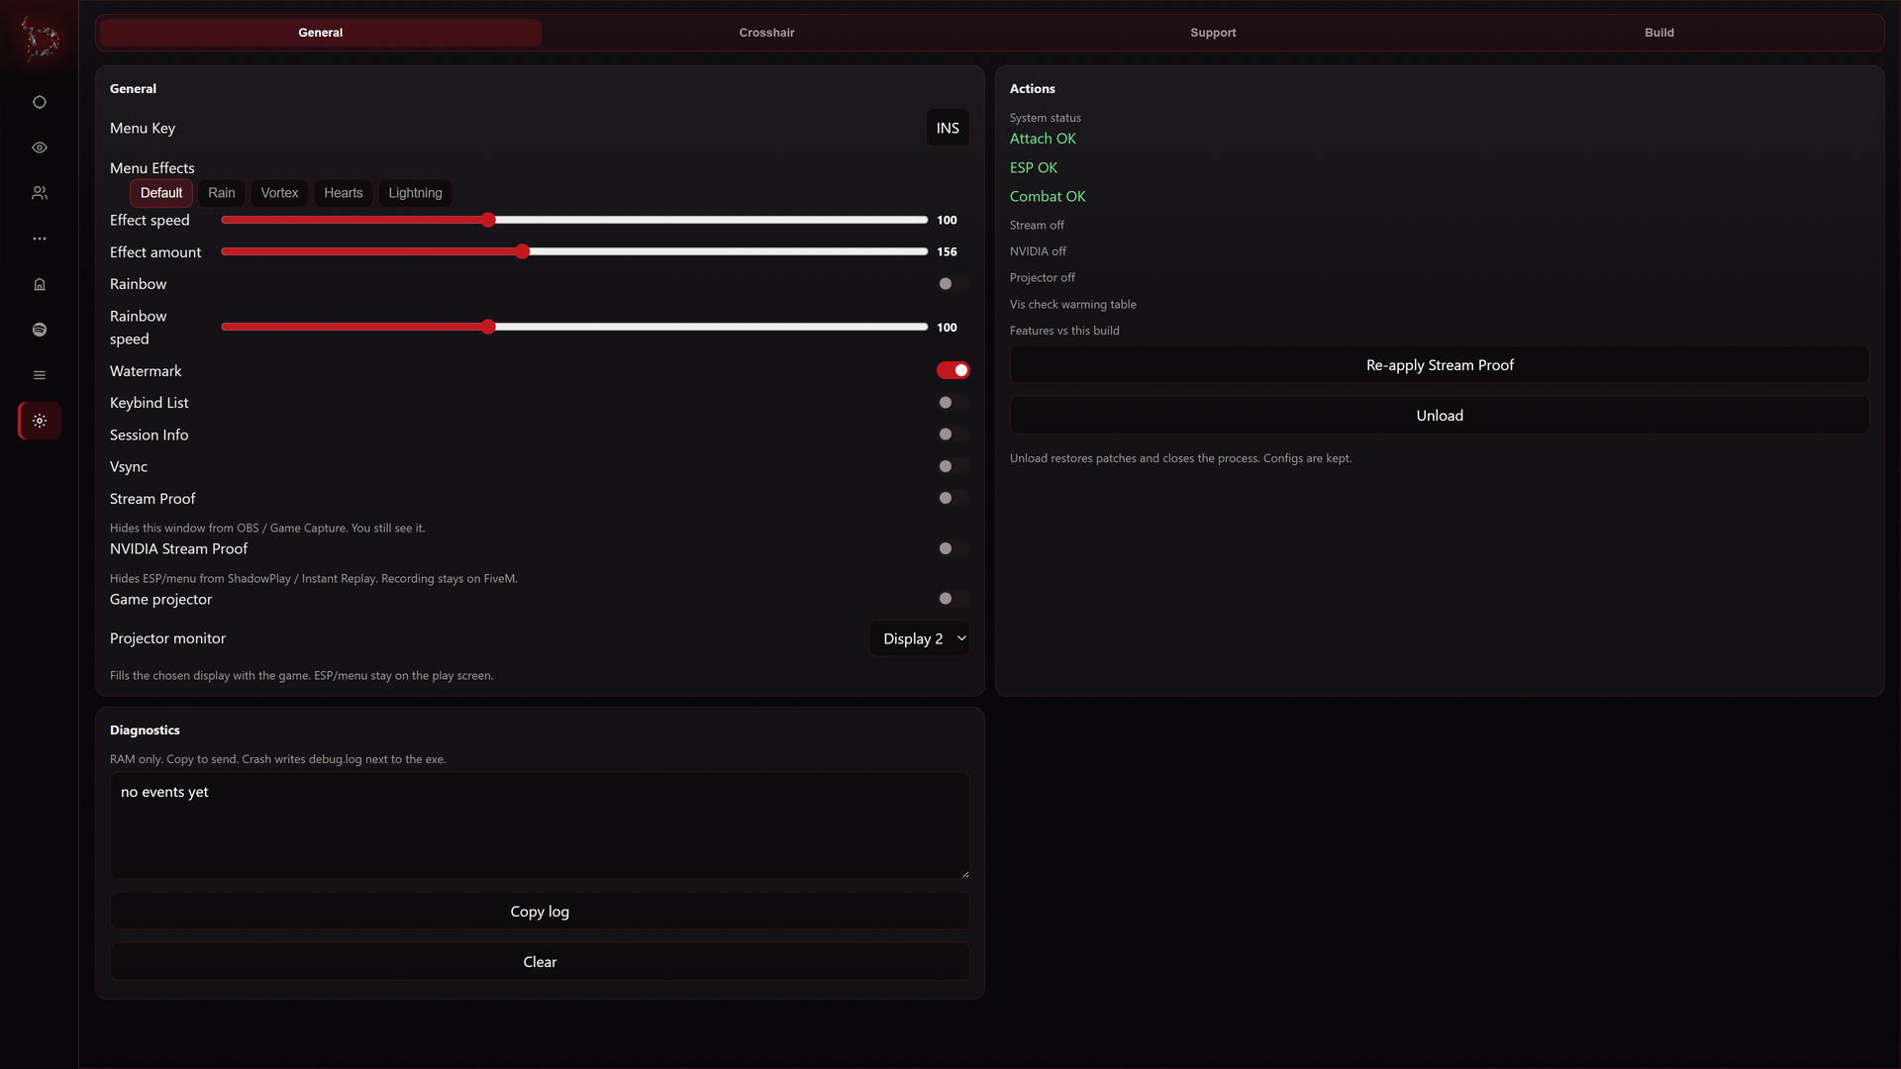This screenshot has height=1069, width=1901.
Task: Open the three-dots misc sidebar section
Action: 40,239
